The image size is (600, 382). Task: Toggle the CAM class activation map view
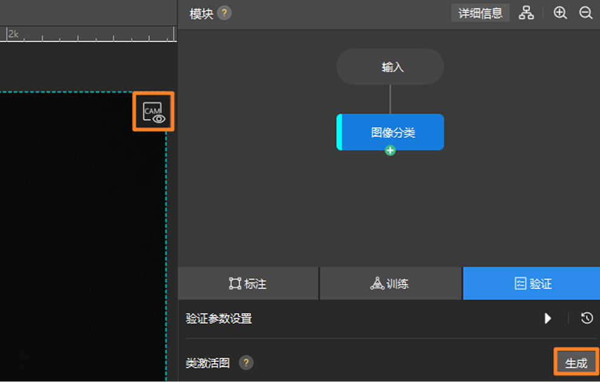pyautogui.click(x=153, y=112)
